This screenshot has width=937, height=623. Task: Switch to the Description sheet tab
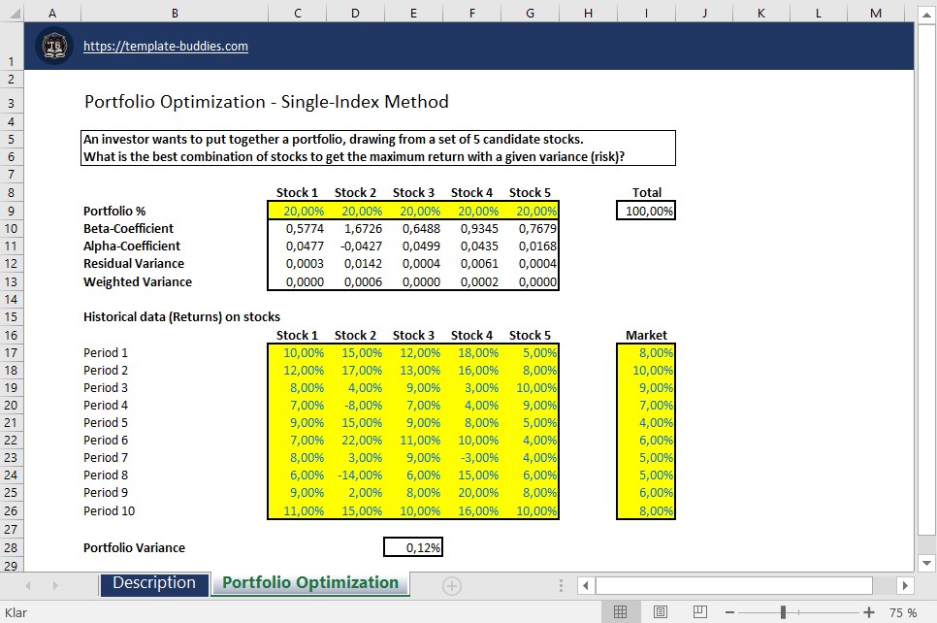(x=153, y=585)
